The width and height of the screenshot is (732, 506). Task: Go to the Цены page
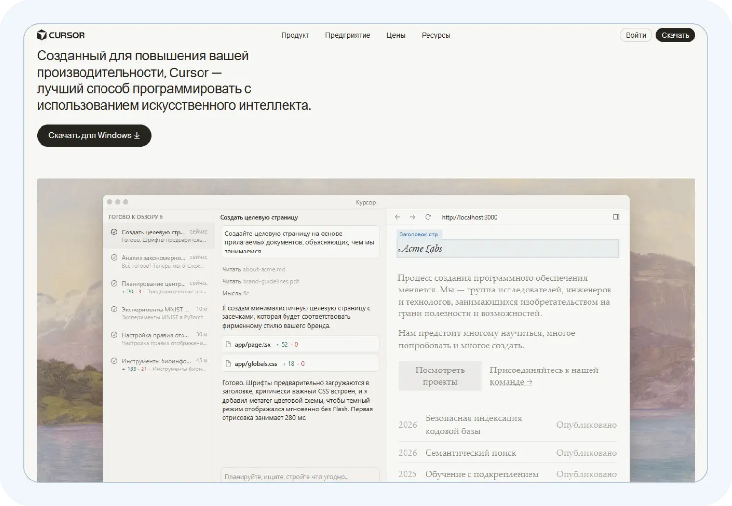[396, 35]
